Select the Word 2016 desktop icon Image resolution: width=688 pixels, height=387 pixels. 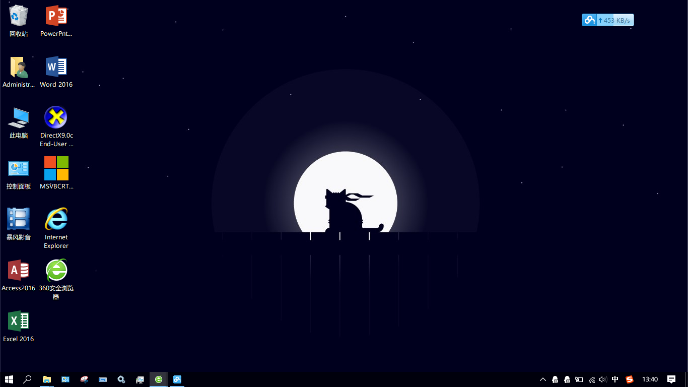[56, 68]
